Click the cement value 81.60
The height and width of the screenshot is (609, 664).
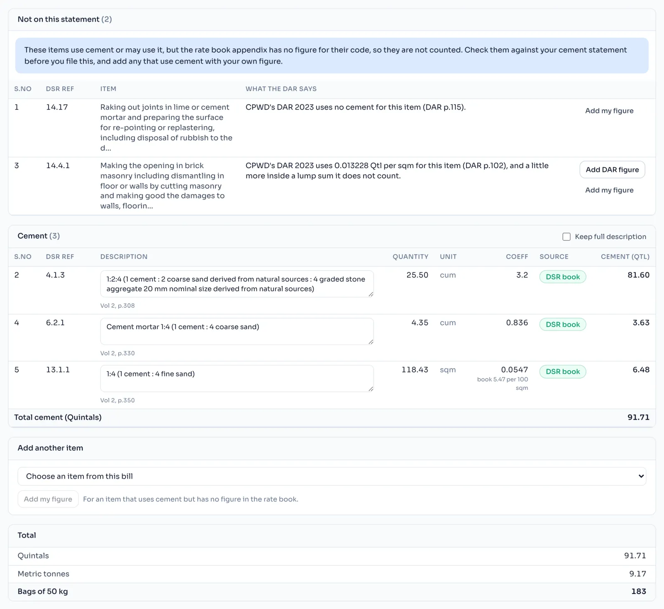(x=639, y=275)
